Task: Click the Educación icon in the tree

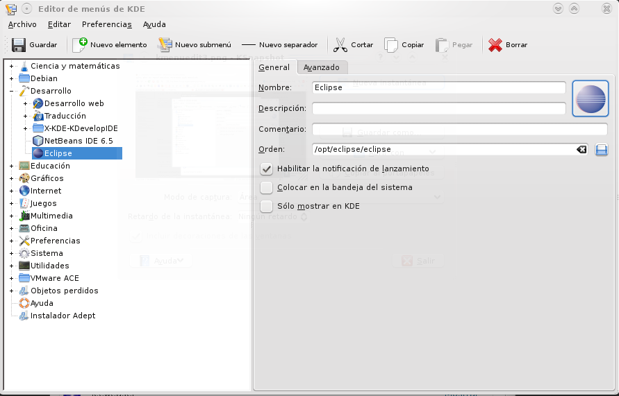Action: point(24,166)
